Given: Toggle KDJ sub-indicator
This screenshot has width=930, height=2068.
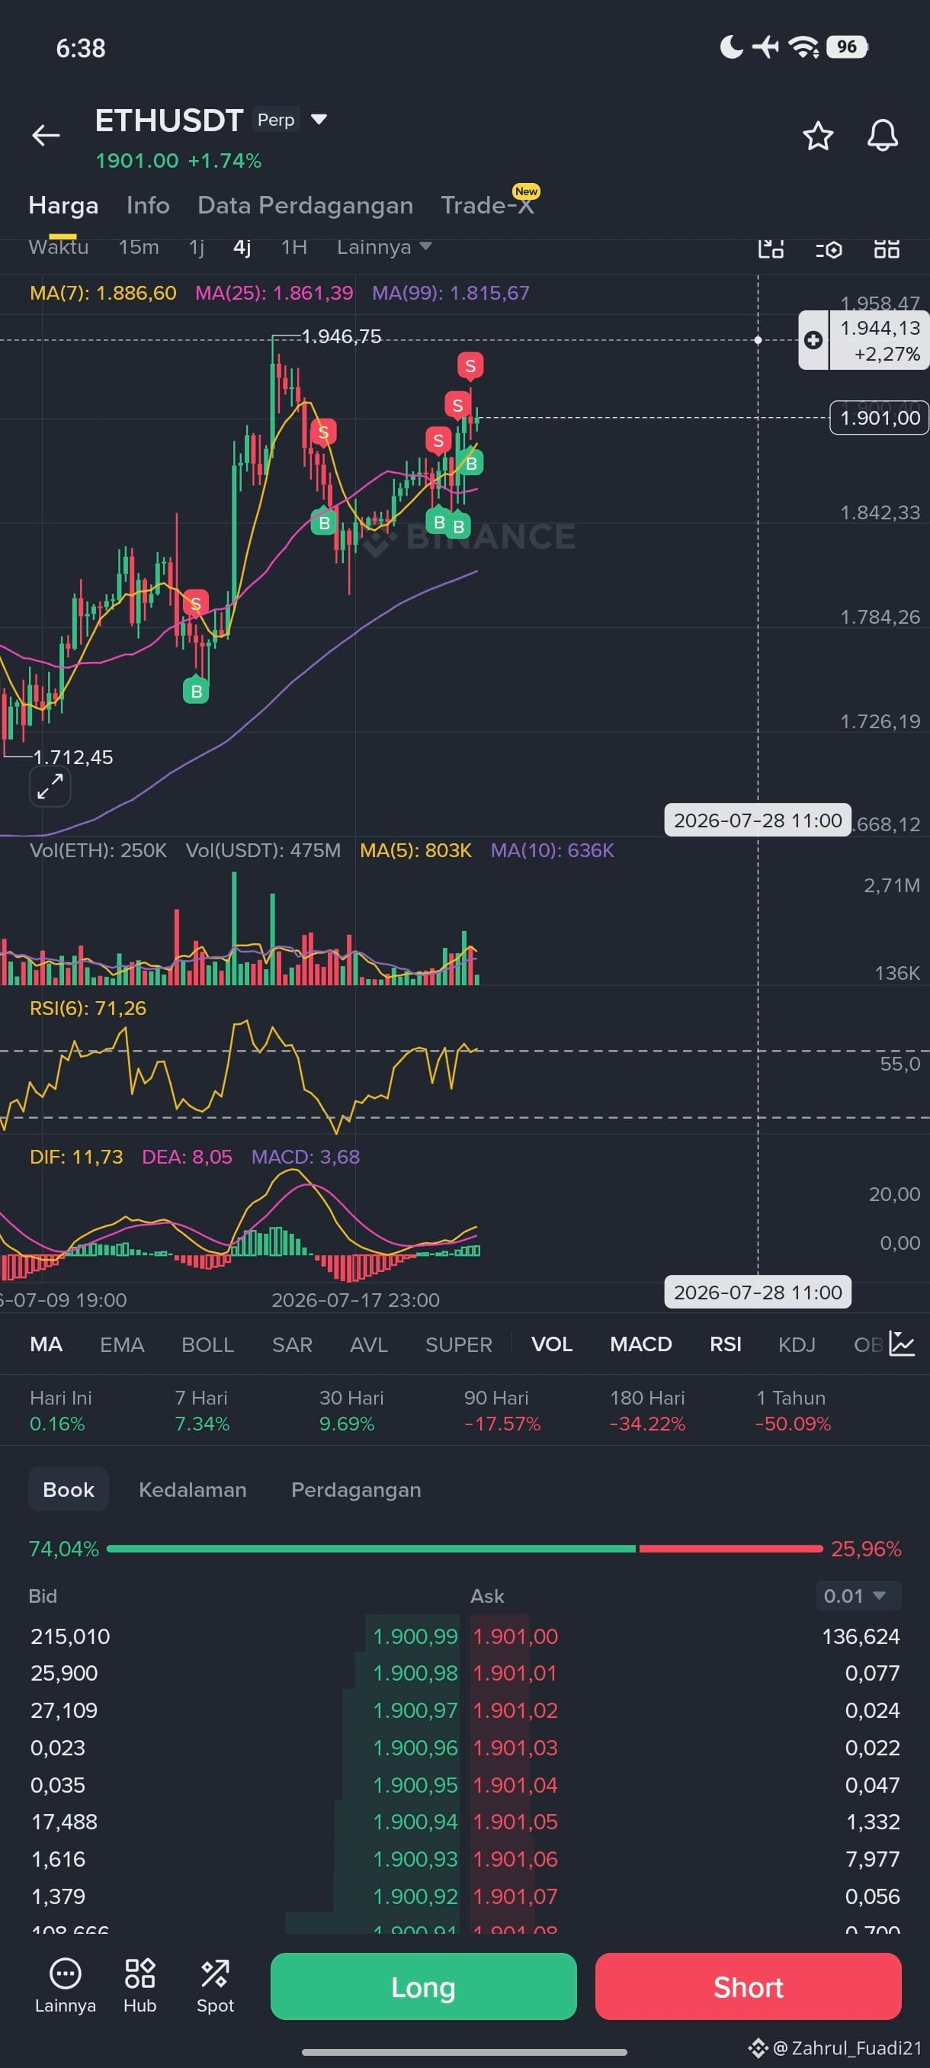Looking at the screenshot, I should [x=797, y=1344].
